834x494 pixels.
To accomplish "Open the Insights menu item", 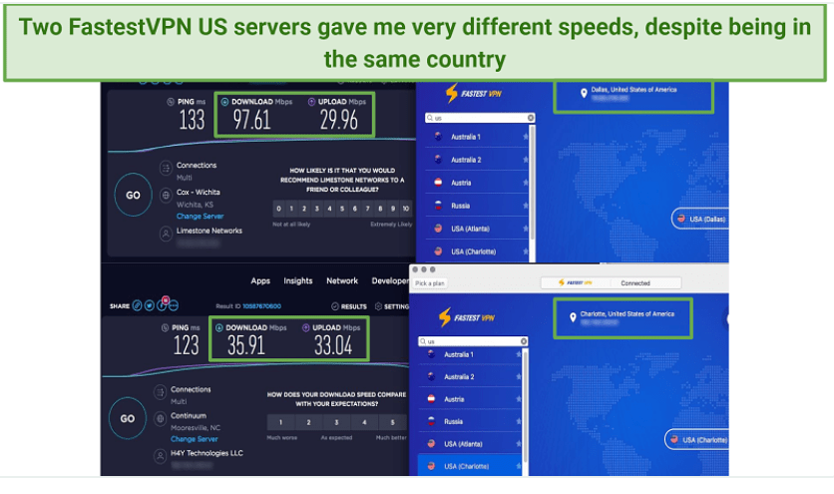I will point(297,281).
